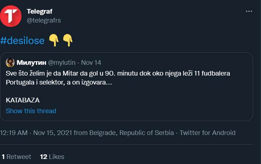This screenshot has height=164, width=261.
Task: Click the Милутин author name
Action: point(30,63)
